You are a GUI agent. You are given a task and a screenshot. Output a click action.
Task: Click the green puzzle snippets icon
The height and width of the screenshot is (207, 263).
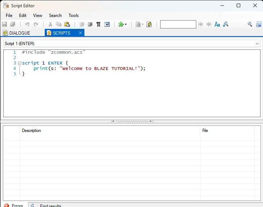tap(121, 24)
